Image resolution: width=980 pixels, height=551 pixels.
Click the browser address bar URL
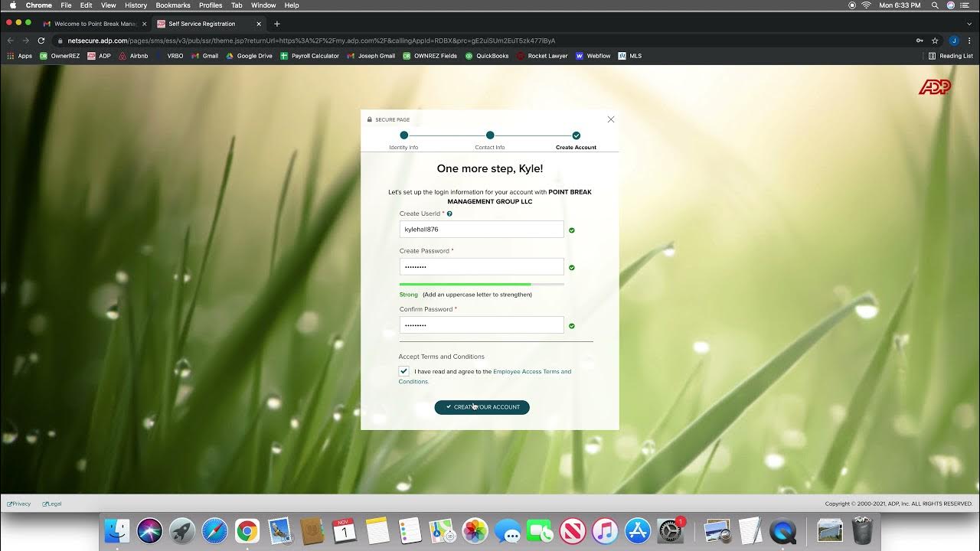tap(312, 41)
